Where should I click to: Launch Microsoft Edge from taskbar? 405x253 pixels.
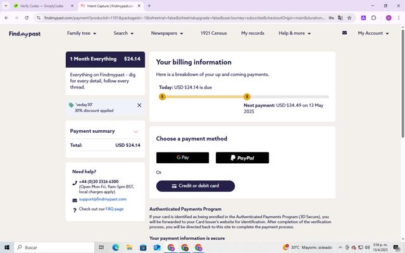pos(115,247)
